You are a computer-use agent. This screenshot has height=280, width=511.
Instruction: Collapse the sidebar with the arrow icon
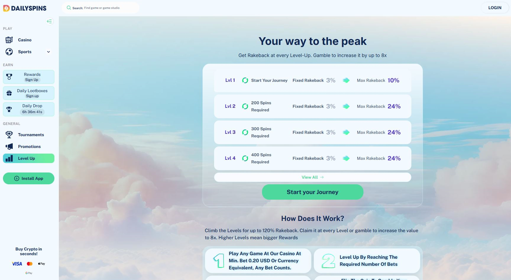pos(49,21)
